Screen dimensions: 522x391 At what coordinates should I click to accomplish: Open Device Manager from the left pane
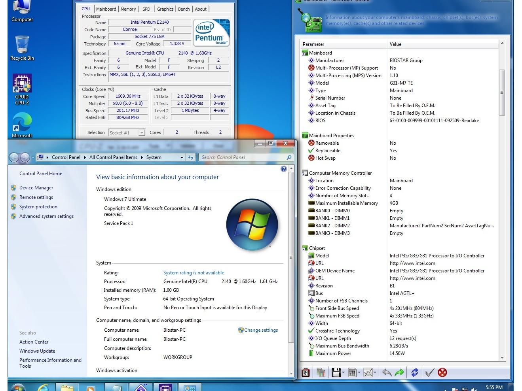coord(36,188)
